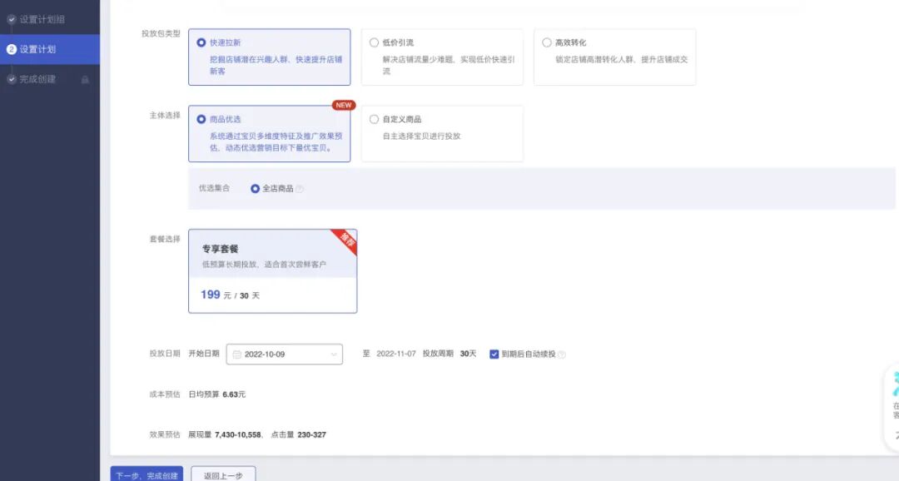The image size is (899, 481).
Task: Select the 快速拉新 radio button
Action: 200,42
